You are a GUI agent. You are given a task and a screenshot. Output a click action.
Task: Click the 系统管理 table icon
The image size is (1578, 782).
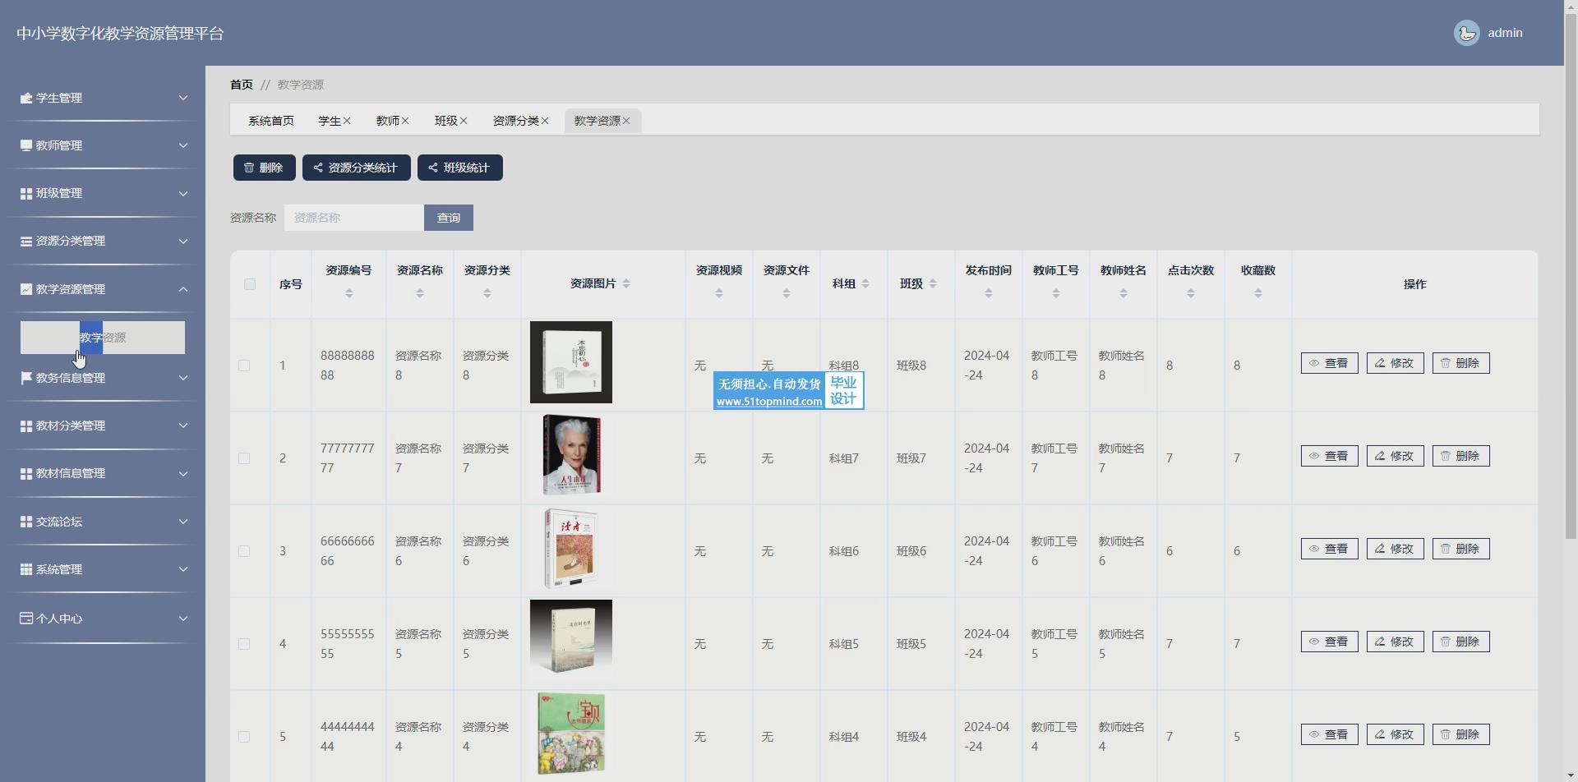point(26,569)
